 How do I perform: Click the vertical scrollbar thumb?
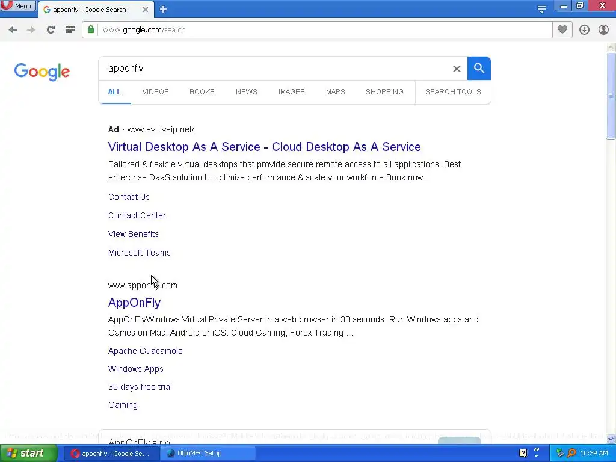(611, 96)
